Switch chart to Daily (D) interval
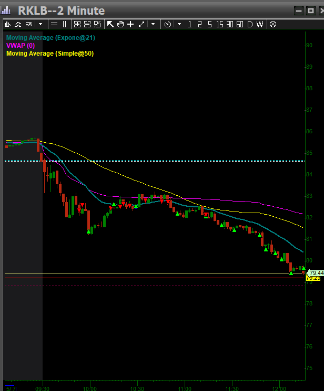The image size is (324, 391). tap(250, 24)
